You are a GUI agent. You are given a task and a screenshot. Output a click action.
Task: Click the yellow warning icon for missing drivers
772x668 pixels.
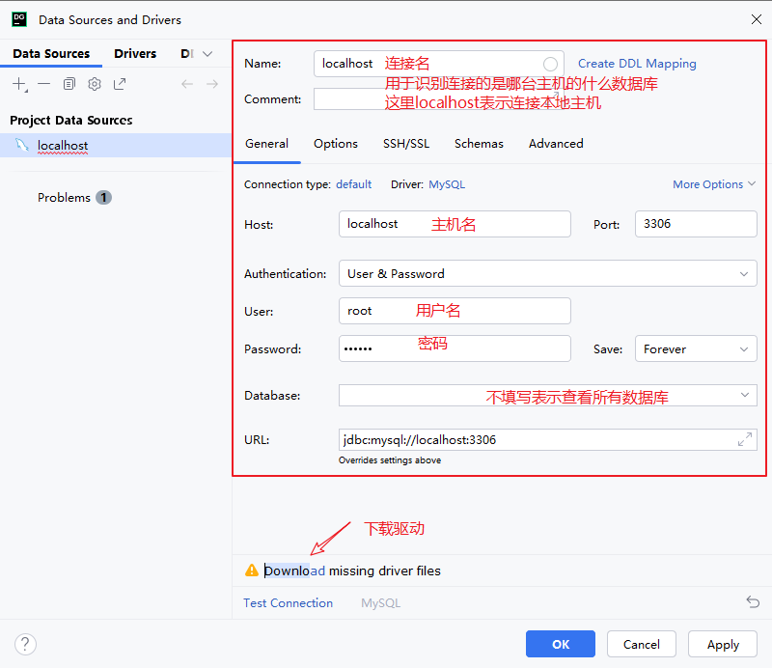click(252, 571)
